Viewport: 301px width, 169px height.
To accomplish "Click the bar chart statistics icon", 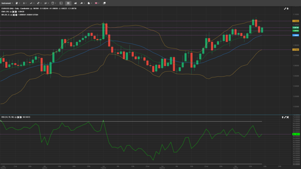I will (75, 3).
